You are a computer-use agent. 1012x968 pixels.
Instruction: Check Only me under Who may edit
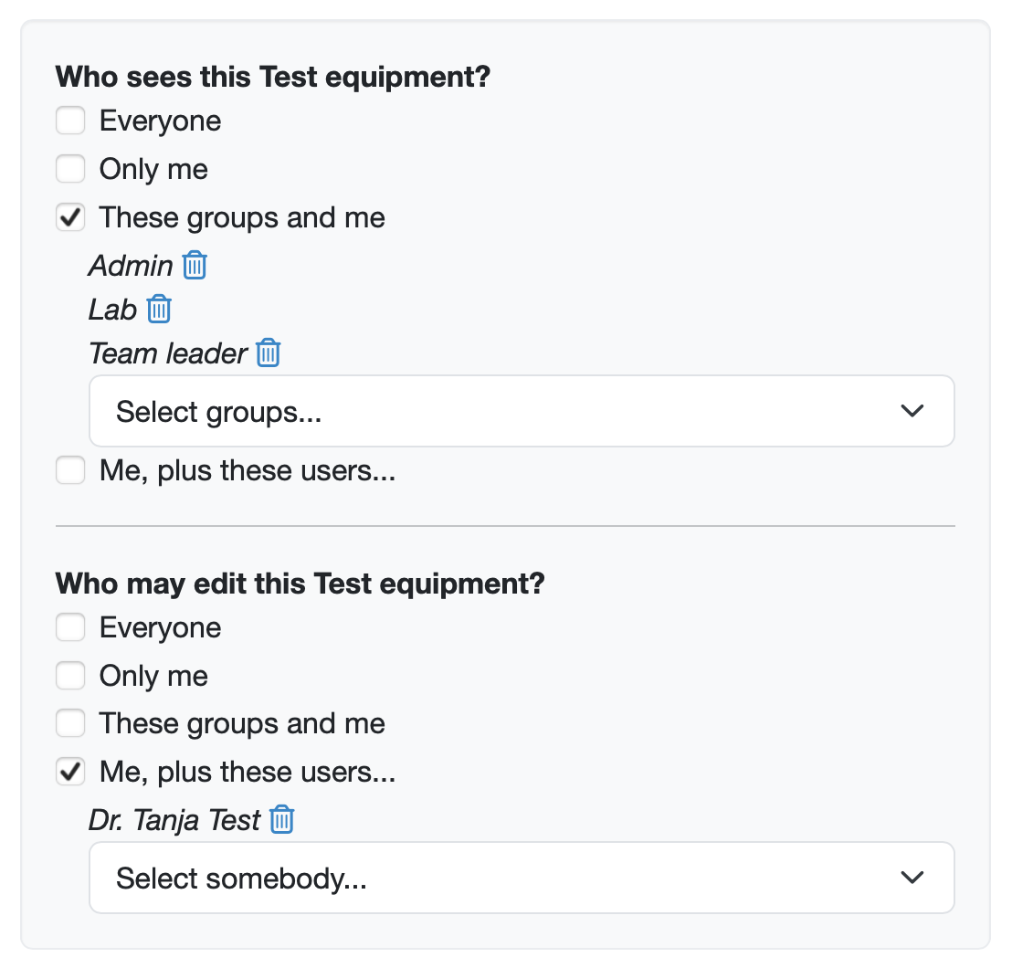pos(70,676)
